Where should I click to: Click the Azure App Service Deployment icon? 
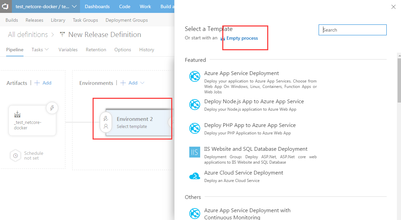(x=195, y=76)
